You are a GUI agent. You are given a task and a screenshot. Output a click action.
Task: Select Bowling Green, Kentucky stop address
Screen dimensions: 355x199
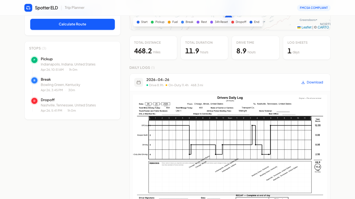pyautogui.click(x=60, y=85)
